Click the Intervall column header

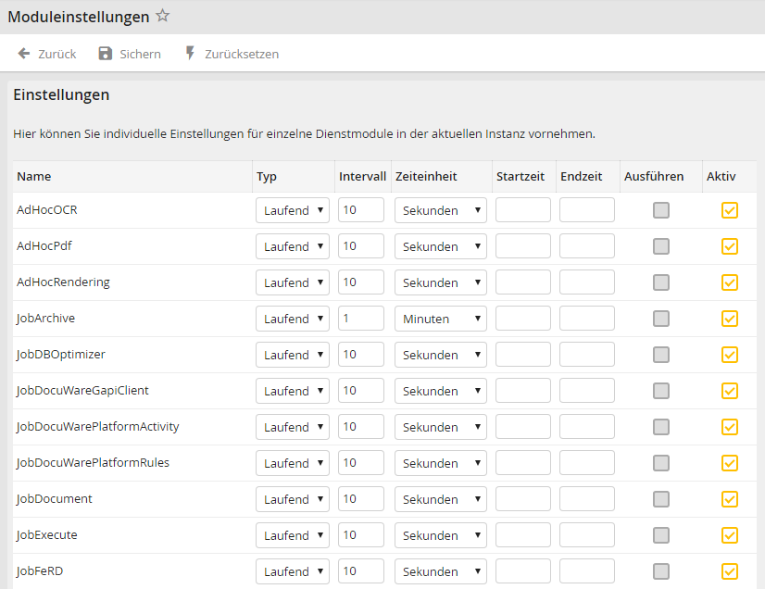point(362,176)
